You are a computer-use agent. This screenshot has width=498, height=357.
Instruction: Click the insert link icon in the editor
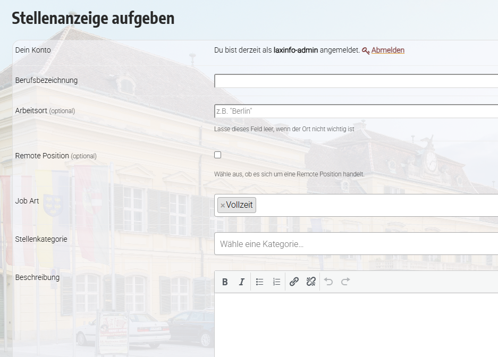pyautogui.click(x=294, y=282)
